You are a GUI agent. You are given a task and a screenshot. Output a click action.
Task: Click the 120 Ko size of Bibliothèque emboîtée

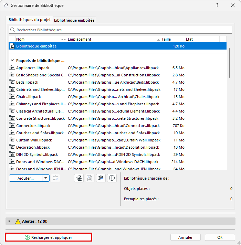(x=179, y=46)
